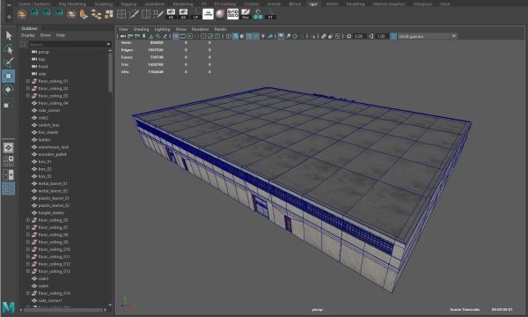
Task: Select ladder in the Outliner
Action: [x=44, y=140]
